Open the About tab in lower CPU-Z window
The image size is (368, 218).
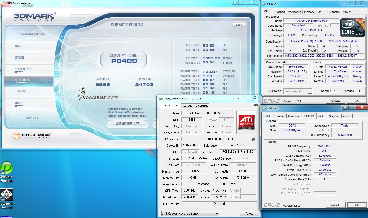347,116
